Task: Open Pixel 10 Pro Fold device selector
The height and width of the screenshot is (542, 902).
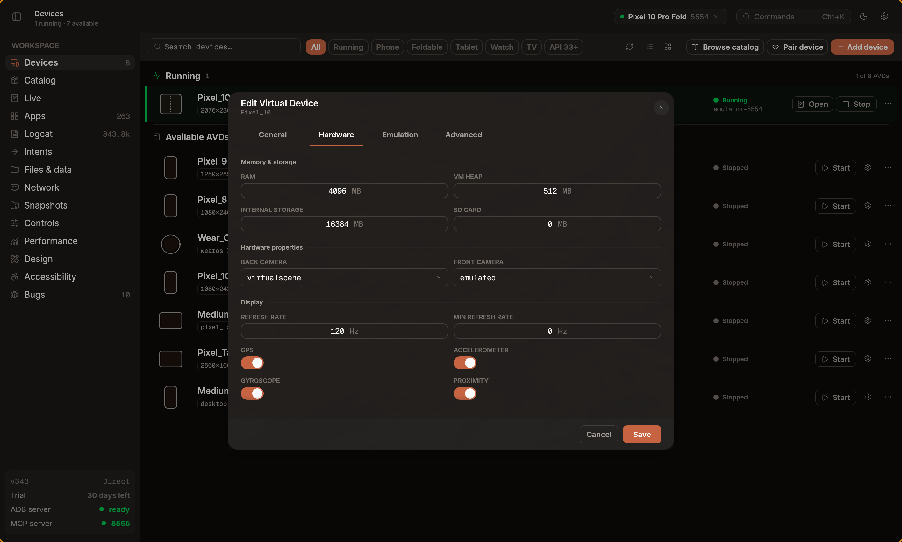Action: (x=670, y=17)
